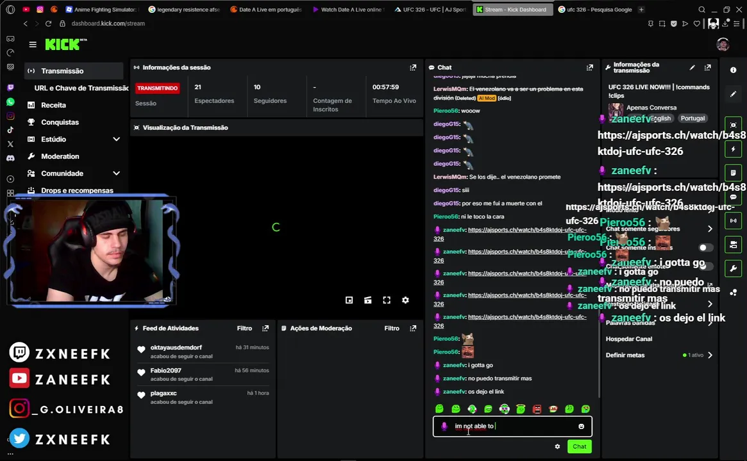Image resolution: width=747 pixels, height=461 pixels.
Task: Expand the Estúdio menu chevron
Action: click(116, 139)
